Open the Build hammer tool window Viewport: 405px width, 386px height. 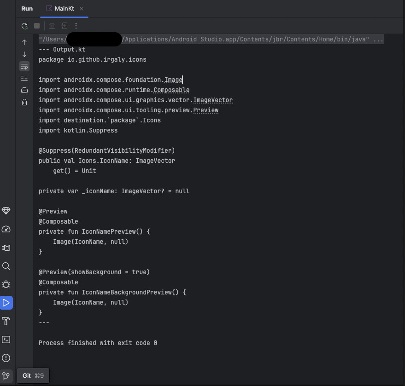(x=6, y=321)
